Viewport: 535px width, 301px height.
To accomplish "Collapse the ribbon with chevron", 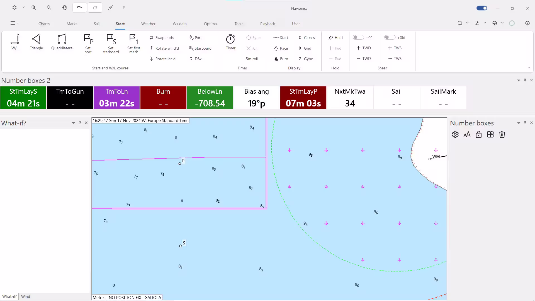I will click(x=529, y=68).
